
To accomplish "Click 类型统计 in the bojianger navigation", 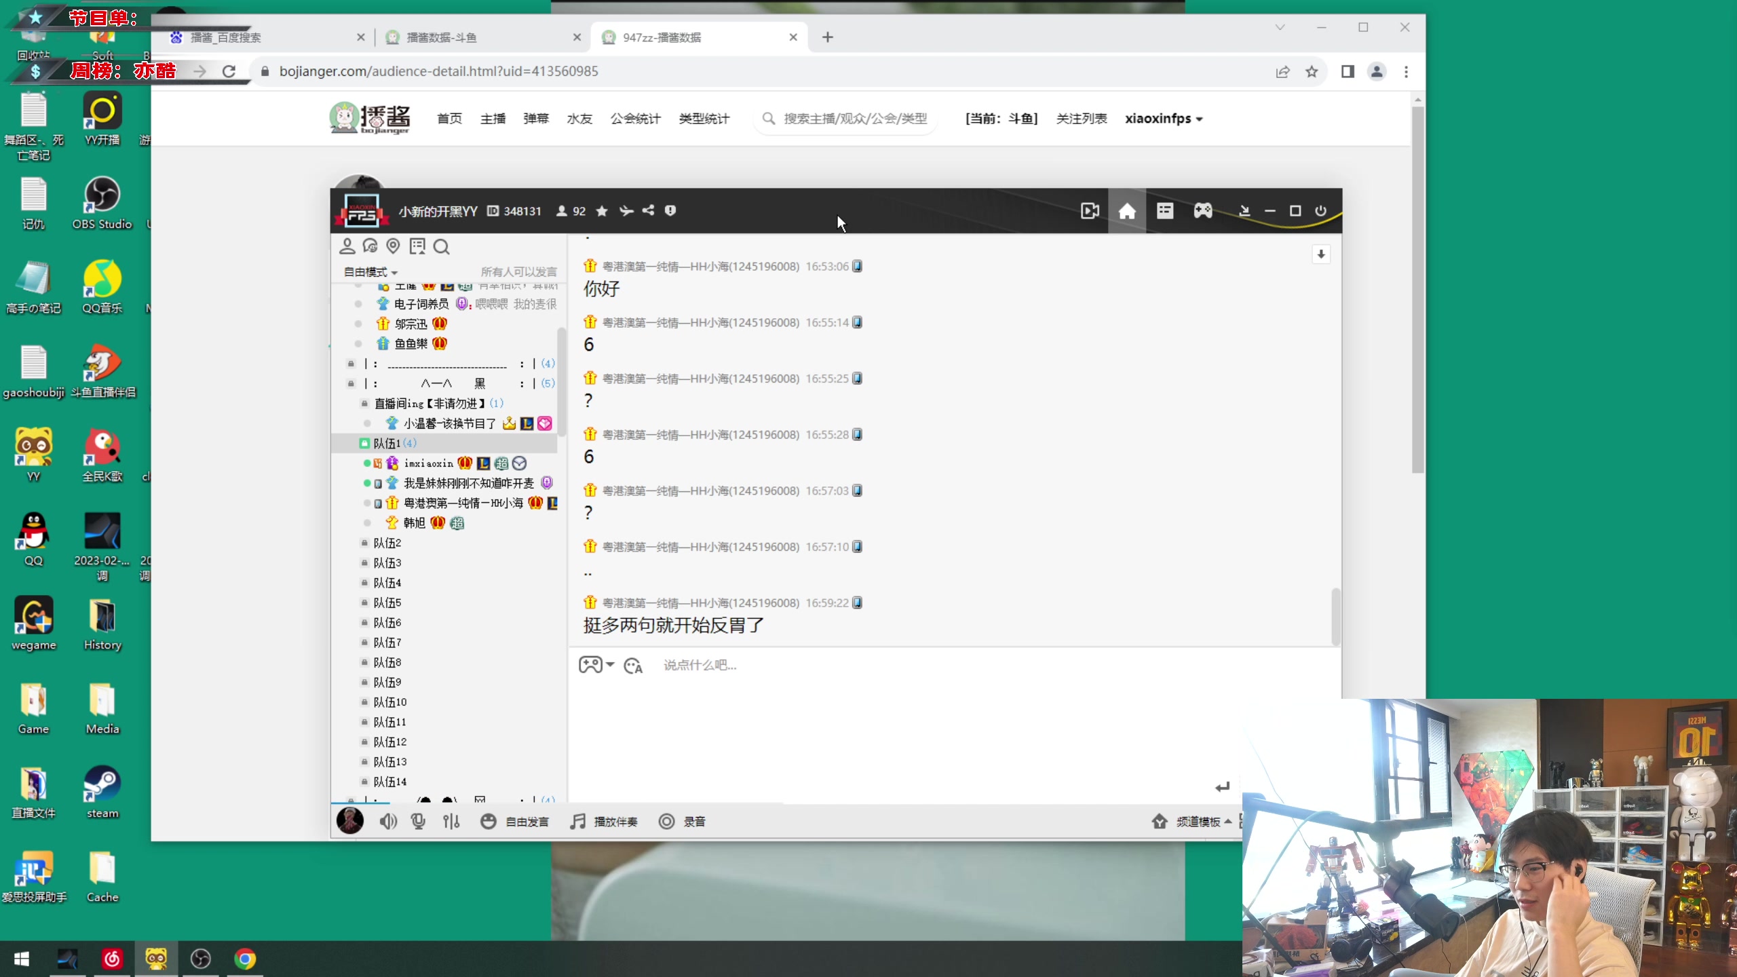I will pyautogui.click(x=704, y=118).
